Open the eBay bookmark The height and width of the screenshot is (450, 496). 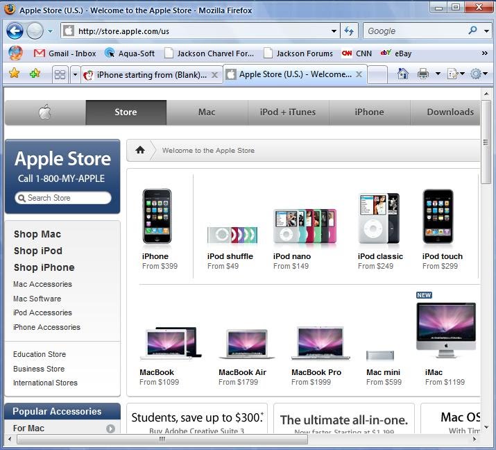point(396,53)
